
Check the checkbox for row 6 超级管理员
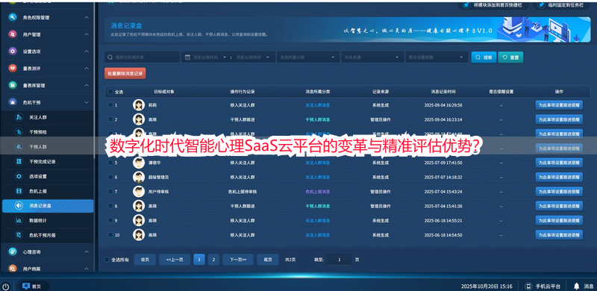click(x=110, y=177)
